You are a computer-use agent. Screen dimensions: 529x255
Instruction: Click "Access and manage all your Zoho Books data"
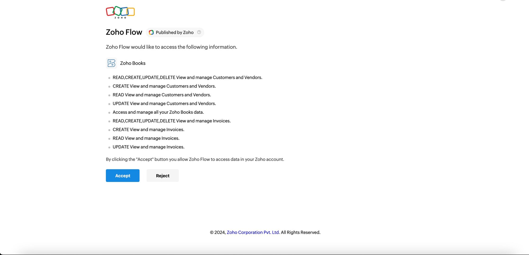point(158,112)
